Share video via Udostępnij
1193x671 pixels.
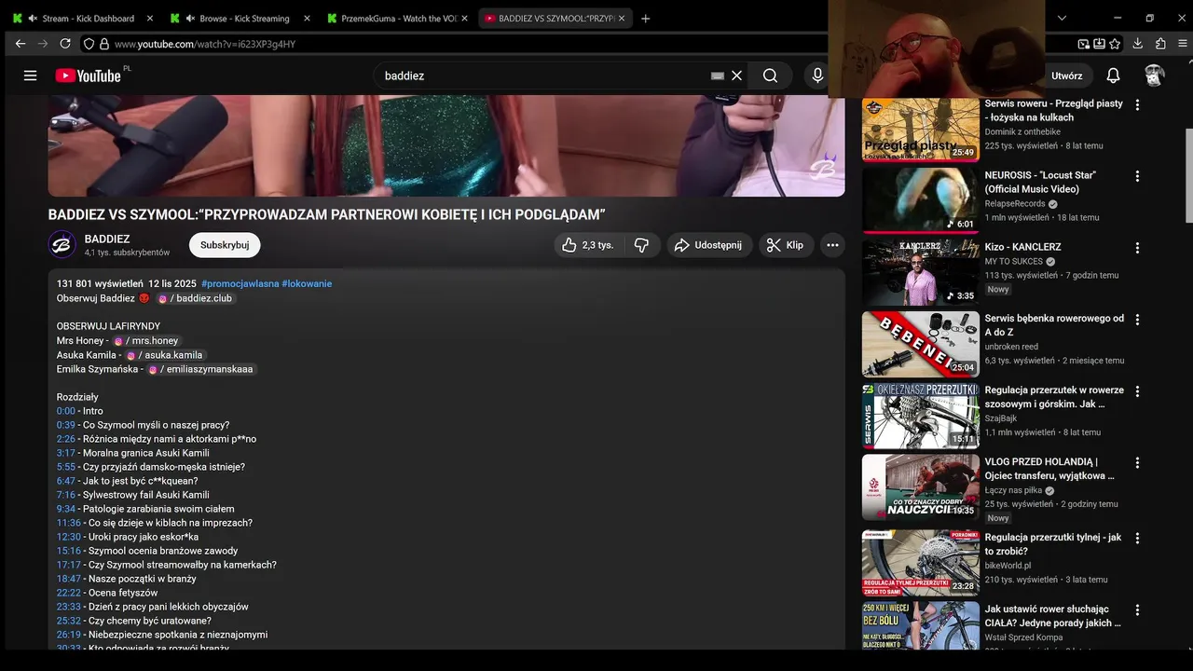coord(709,245)
